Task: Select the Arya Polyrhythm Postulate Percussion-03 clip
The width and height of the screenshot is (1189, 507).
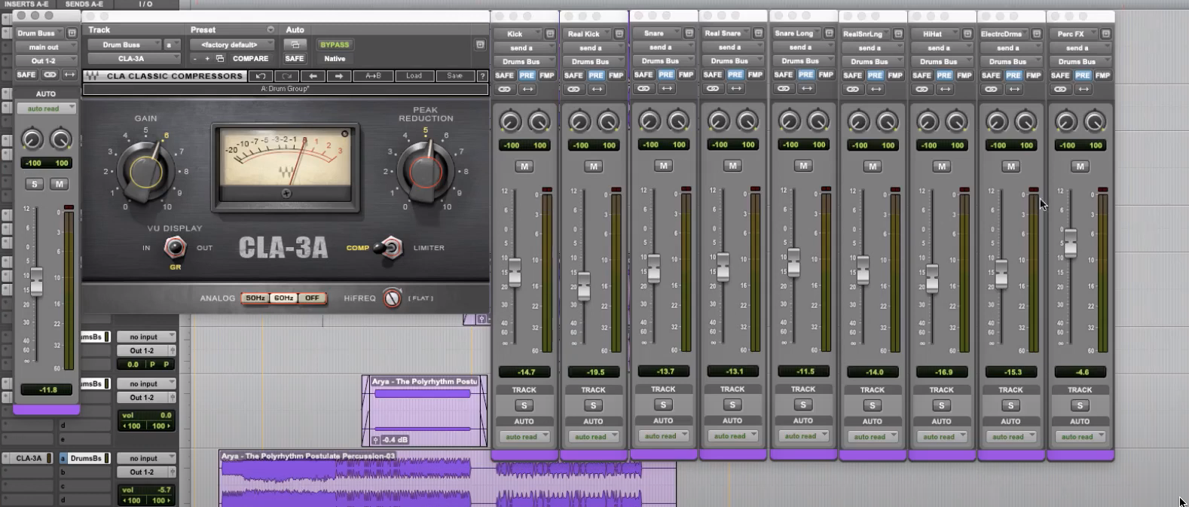Action: 448,479
